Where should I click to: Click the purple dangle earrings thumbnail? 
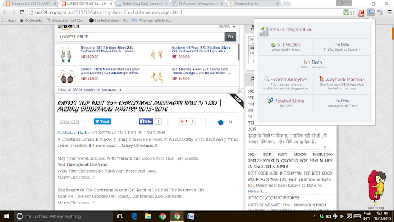(67, 76)
